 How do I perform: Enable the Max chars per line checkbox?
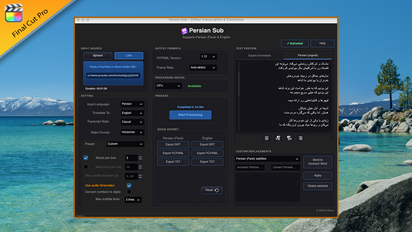[x=86, y=167]
